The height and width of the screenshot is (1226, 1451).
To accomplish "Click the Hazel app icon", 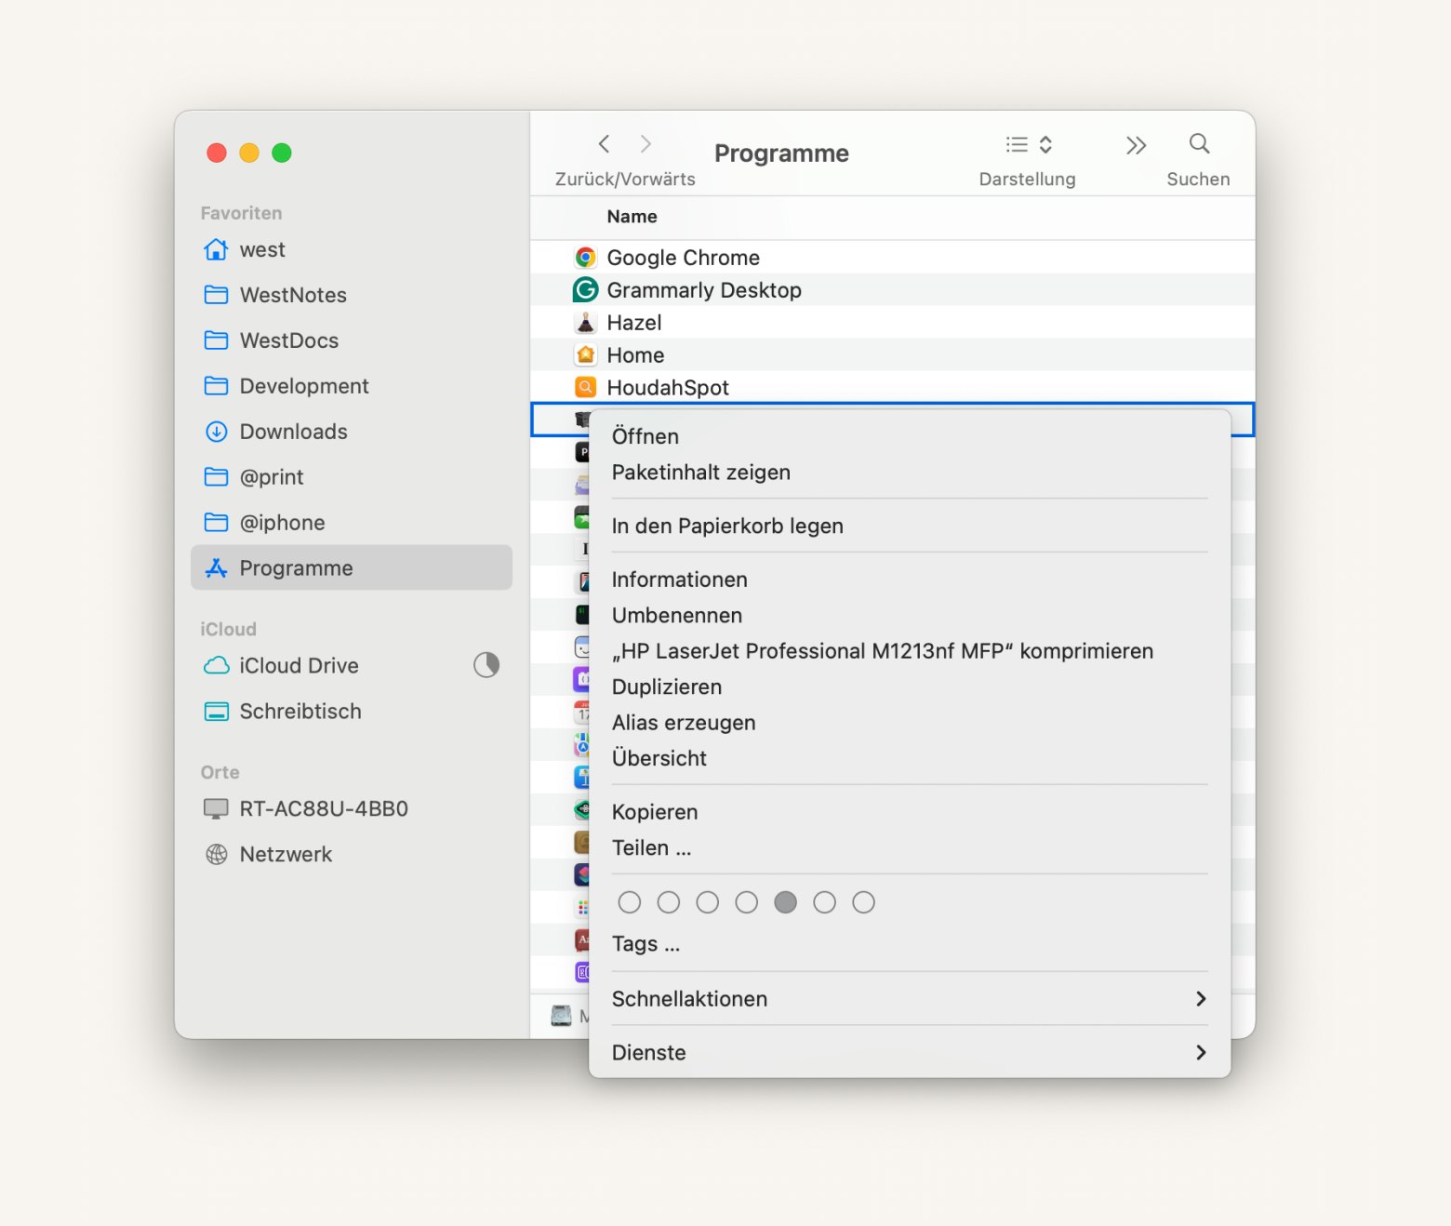I will pyautogui.click(x=585, y=323).
